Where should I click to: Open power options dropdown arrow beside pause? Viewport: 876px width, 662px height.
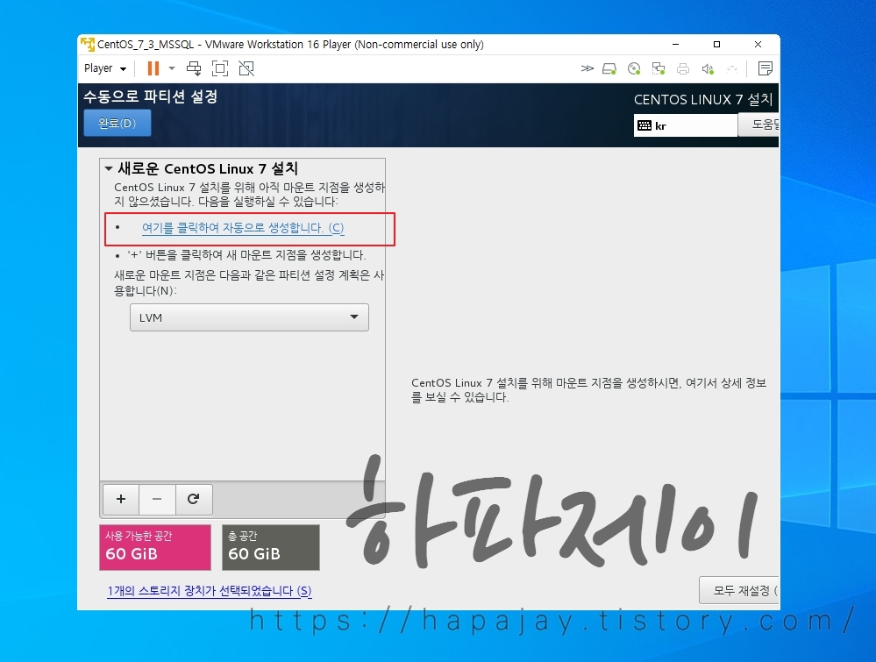172,68
